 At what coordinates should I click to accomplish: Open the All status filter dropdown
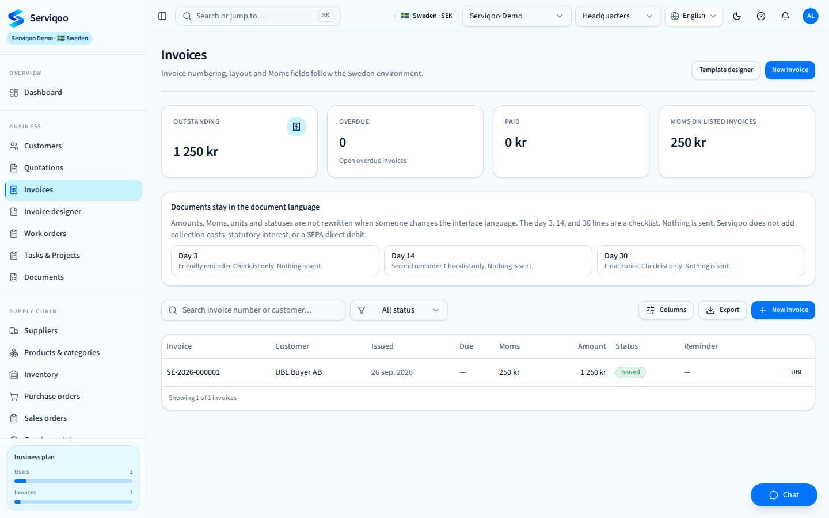pyautogui.click(x=399, y=310)
